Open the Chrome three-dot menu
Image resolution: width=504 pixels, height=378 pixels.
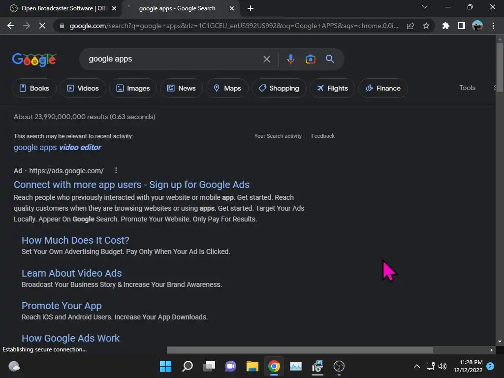(493, 26)
